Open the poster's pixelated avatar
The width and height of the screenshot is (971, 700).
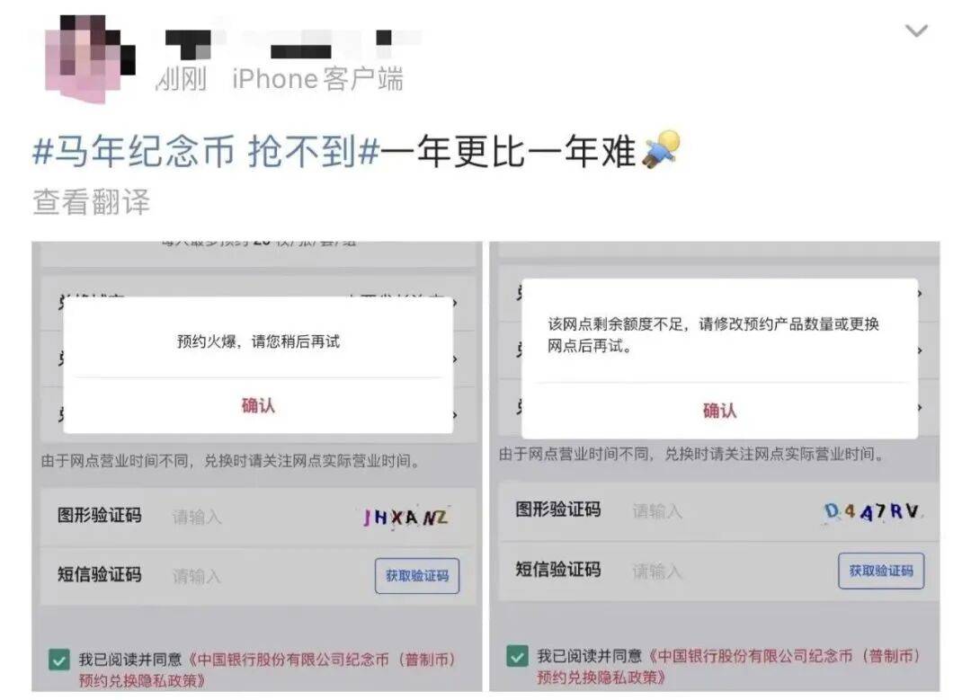[x=91, y=58]
